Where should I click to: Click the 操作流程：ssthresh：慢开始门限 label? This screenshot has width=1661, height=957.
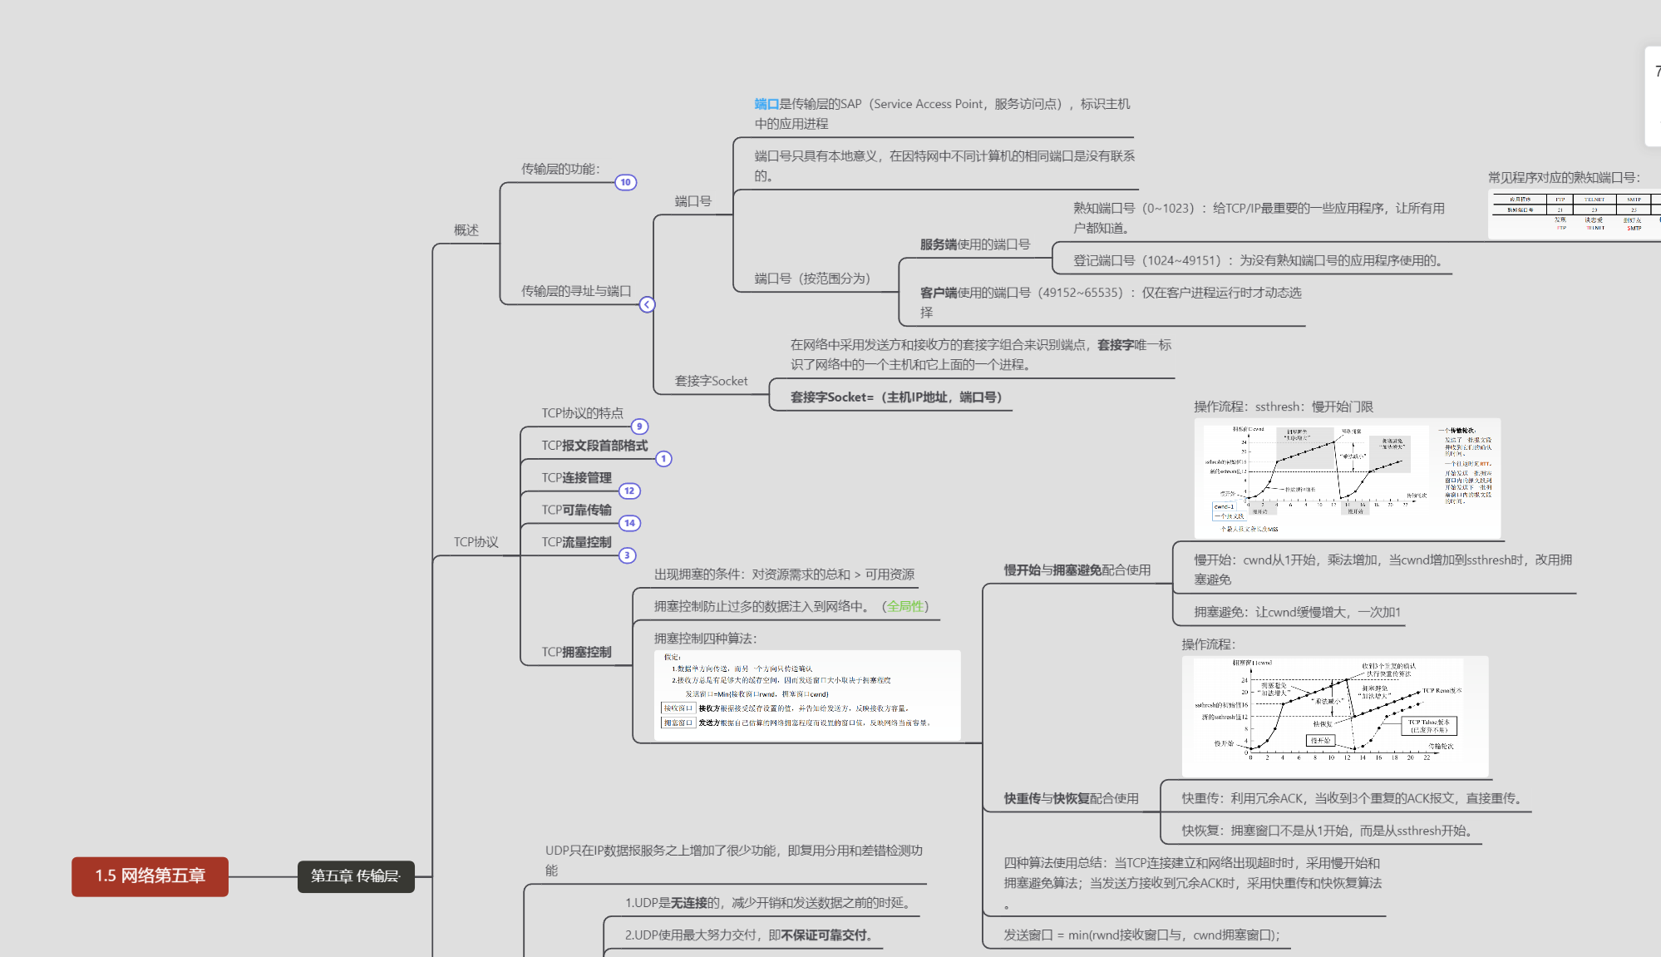click(1284, 407)
